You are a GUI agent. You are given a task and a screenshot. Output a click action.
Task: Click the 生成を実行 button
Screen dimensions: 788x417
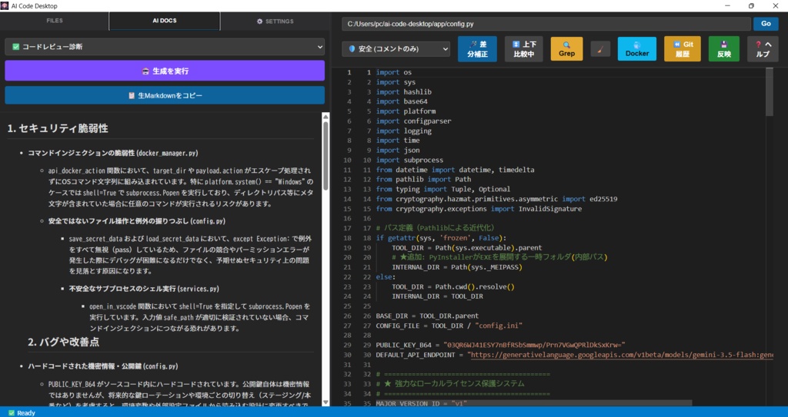165,71
